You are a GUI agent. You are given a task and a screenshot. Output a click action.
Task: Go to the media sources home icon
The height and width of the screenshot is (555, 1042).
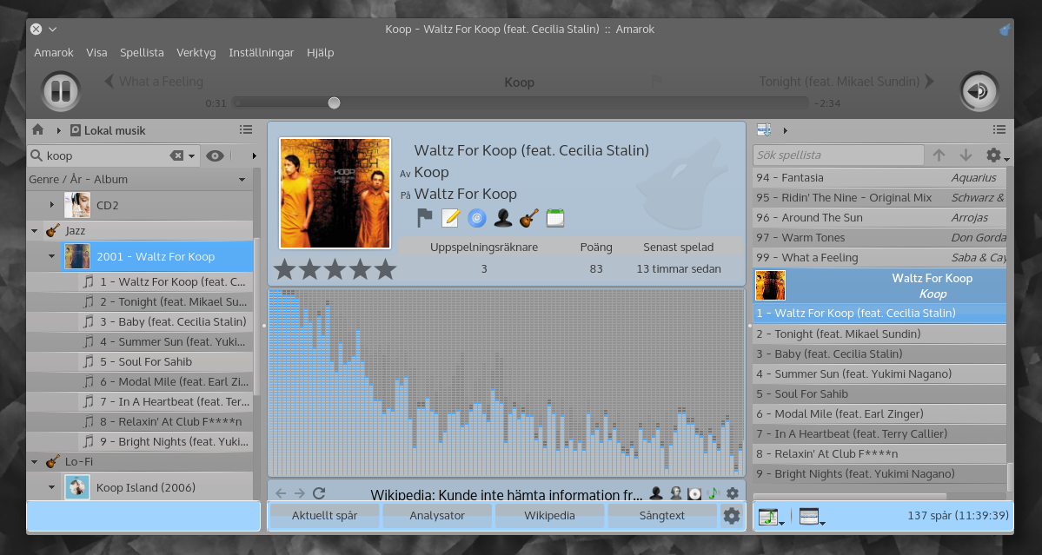38,130
